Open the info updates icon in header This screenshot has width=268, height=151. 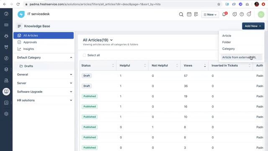249,14
